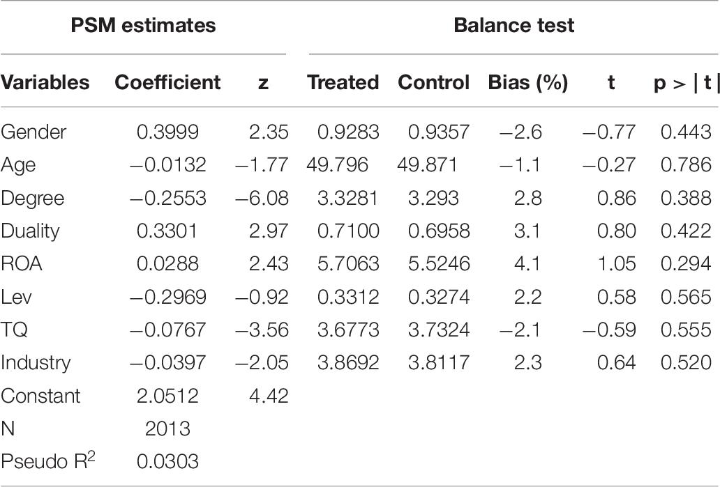Click the TQ row label
The width and height of the screenshot is (720, 487).
click(x=14, y=330)
